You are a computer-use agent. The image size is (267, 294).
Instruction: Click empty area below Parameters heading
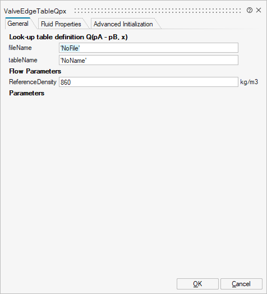point(133,186)
